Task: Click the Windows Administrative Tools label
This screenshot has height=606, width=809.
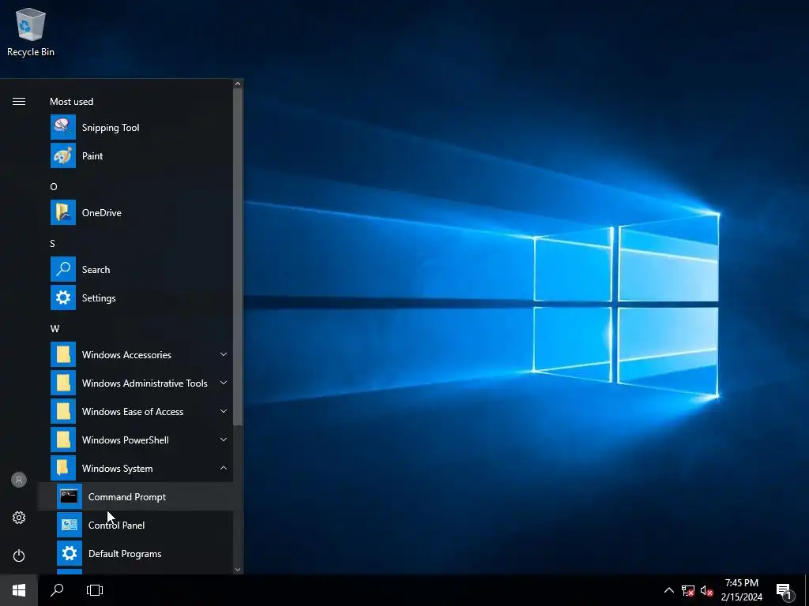Action: tap(145, 383)
